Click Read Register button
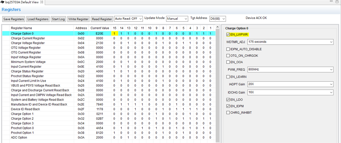 [102, 19]
